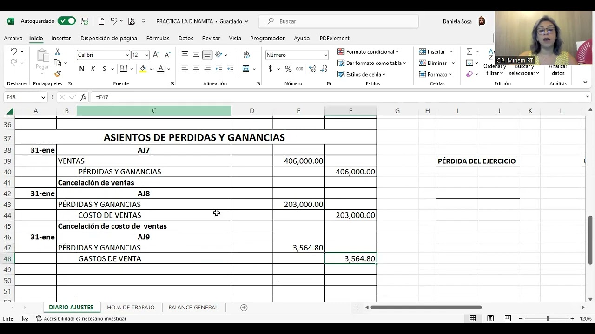This screenshot has height=334, width=595.
Task: Click the New document icon
Action: [x=101, y=21]
